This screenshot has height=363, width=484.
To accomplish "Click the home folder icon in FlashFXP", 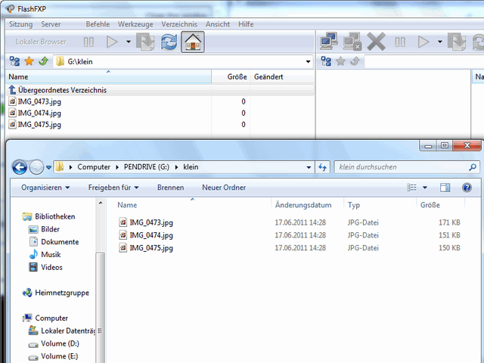I will (x=193, y=42).
